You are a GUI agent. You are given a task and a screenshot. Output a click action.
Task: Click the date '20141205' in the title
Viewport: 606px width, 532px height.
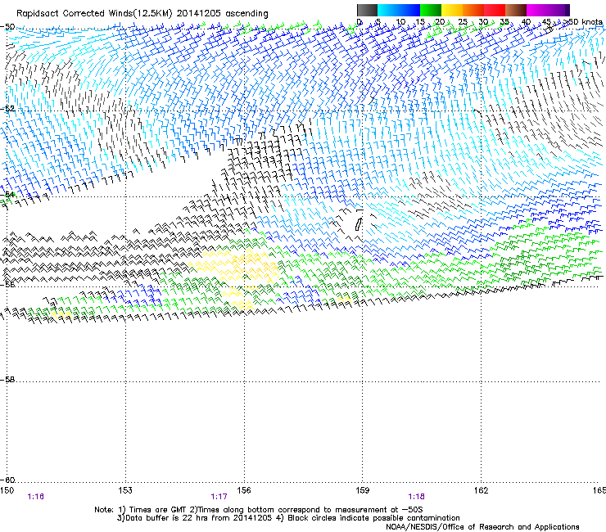[199, 14]
